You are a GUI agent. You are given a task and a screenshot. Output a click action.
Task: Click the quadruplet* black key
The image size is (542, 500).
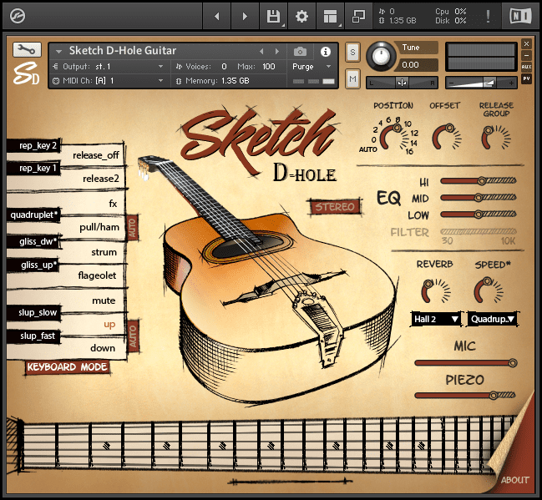(34, 215)
